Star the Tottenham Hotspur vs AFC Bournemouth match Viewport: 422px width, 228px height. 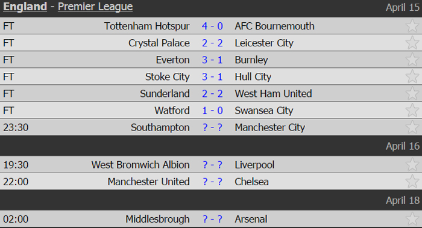pos(412,26)
